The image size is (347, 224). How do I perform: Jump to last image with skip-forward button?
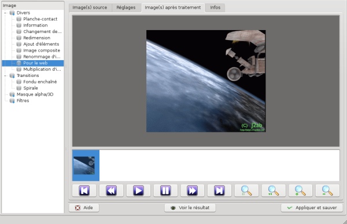click(219, 190)
